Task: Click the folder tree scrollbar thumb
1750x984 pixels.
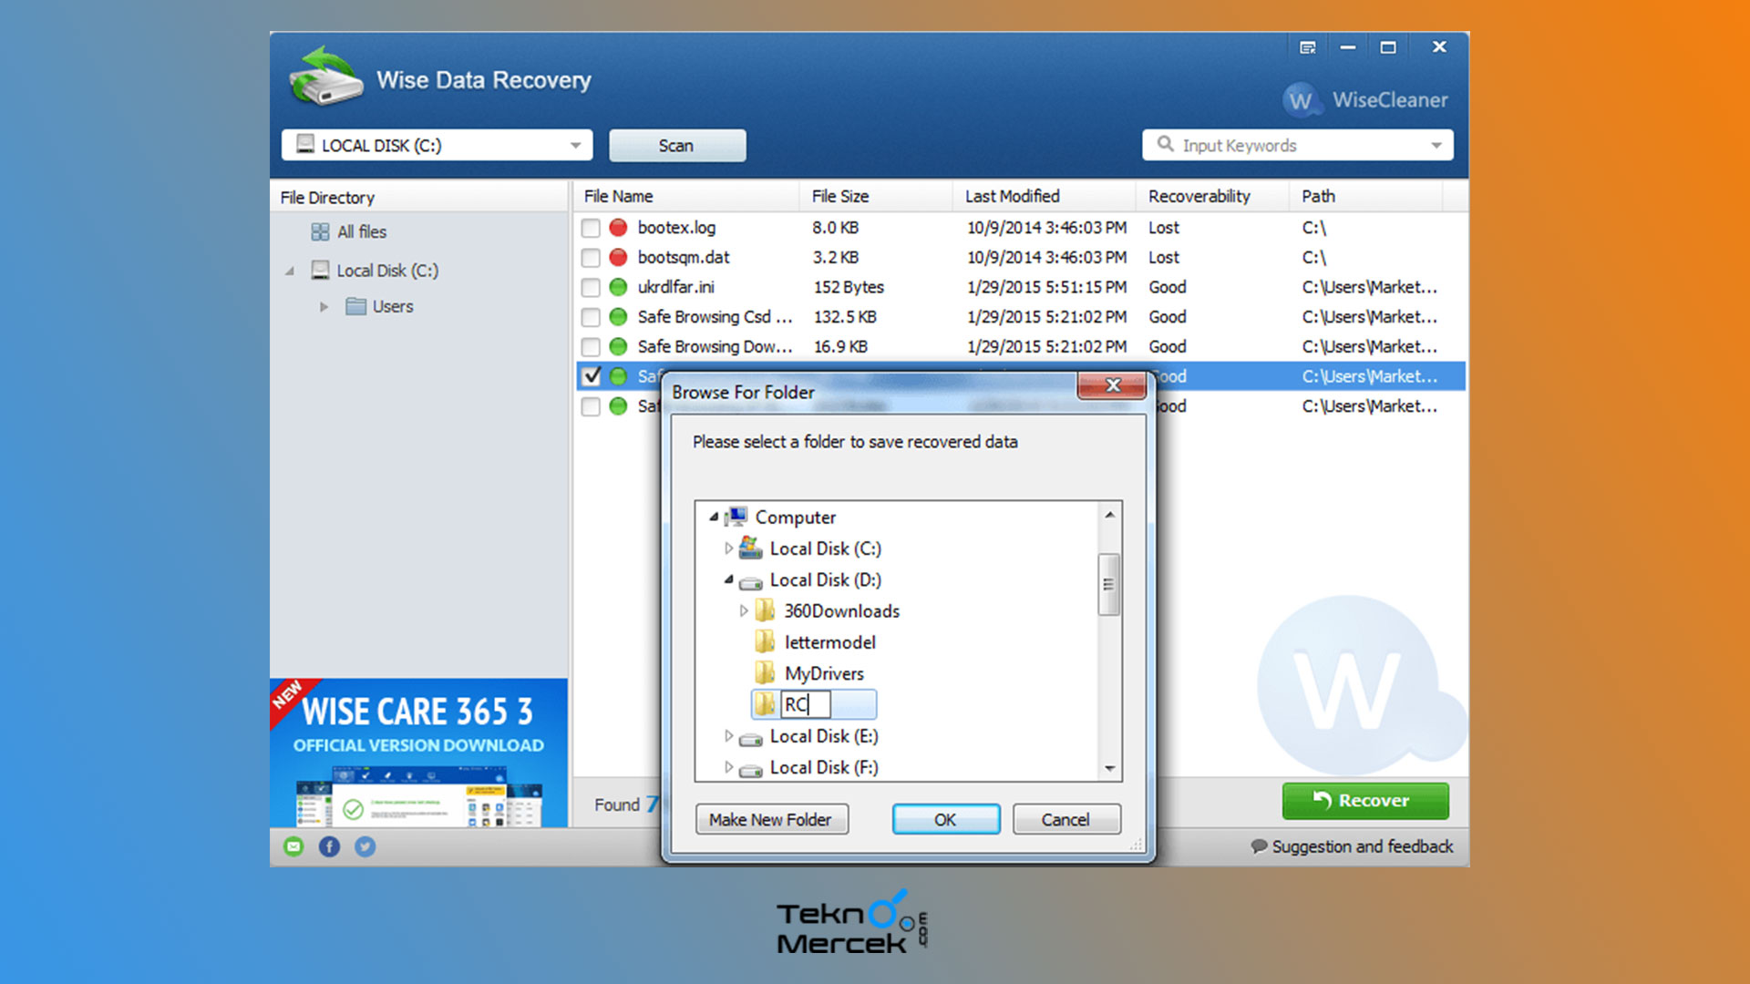Action: coord(1108,584)
